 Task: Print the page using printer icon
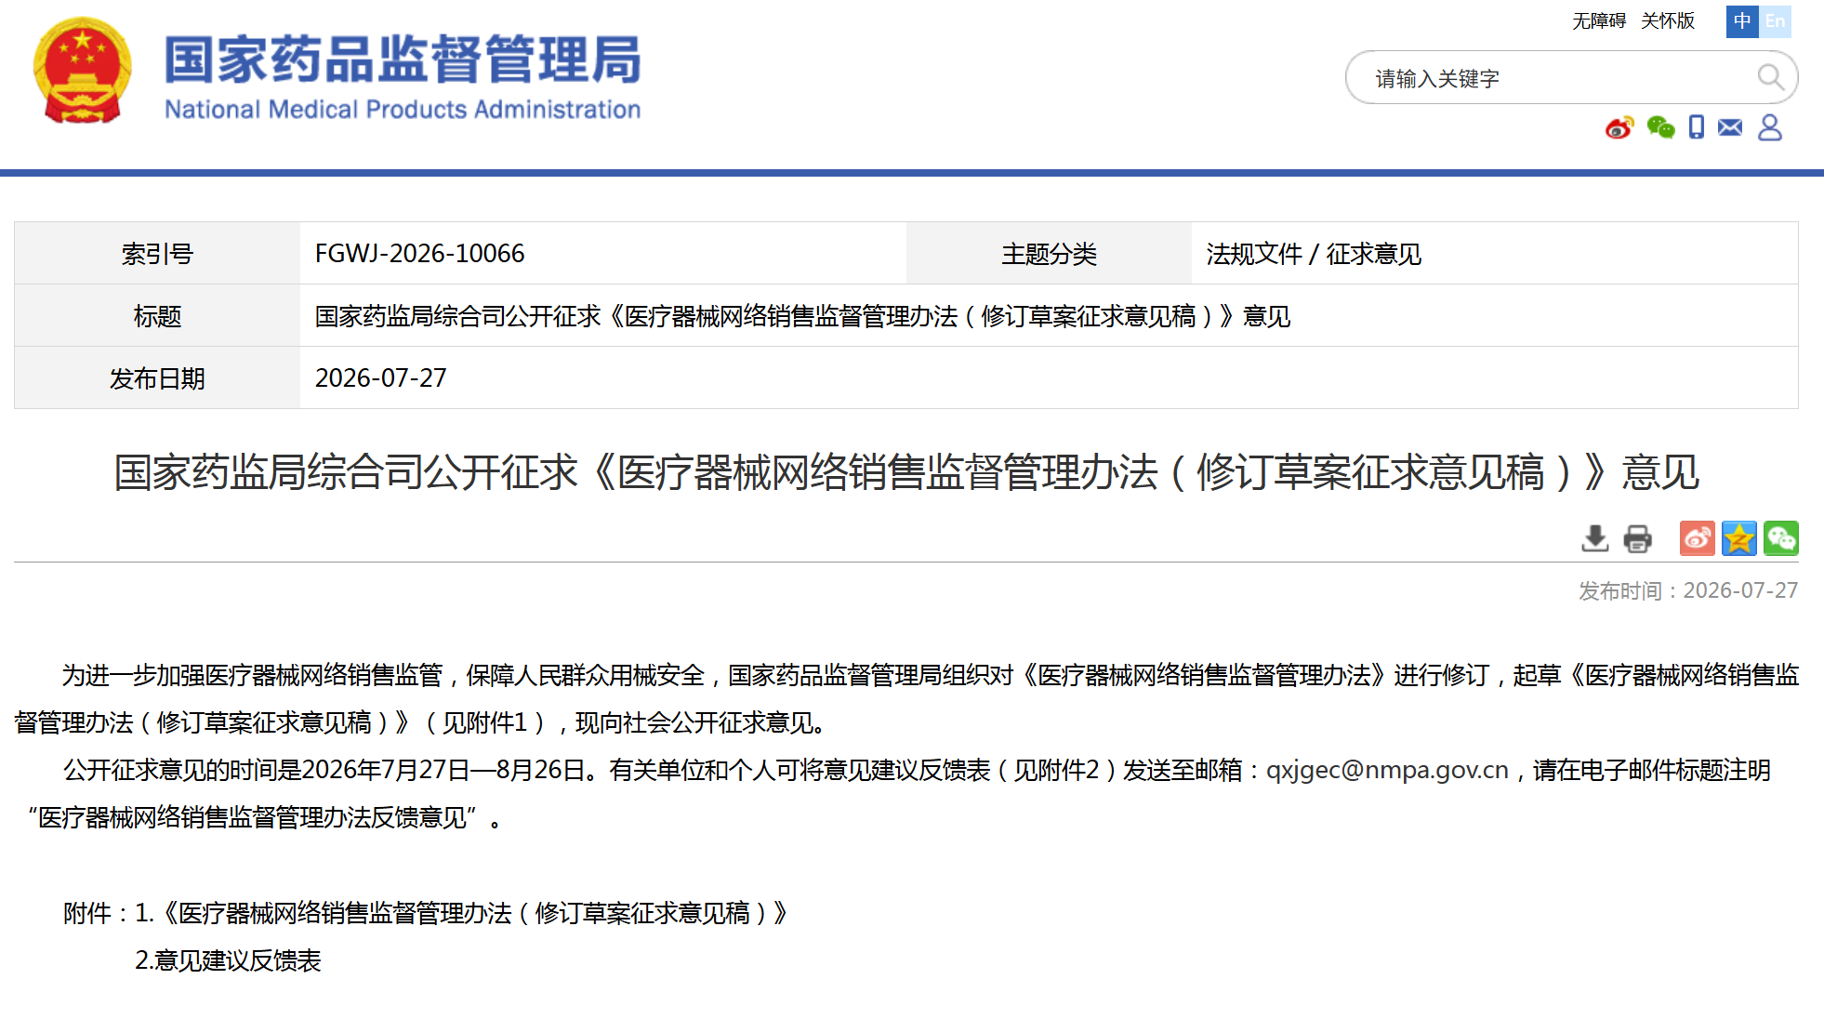pyautogui.click(x=1637, y=538)
